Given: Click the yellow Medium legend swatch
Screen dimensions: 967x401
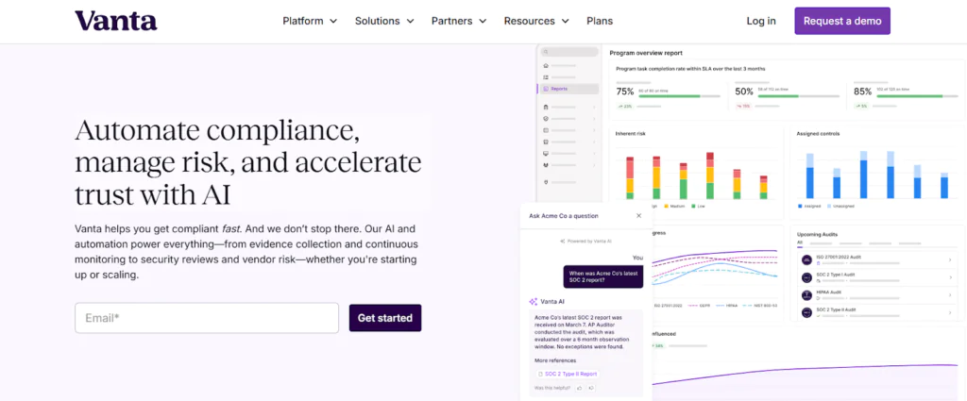Looking at the screenshot, I should pos(666,206).
